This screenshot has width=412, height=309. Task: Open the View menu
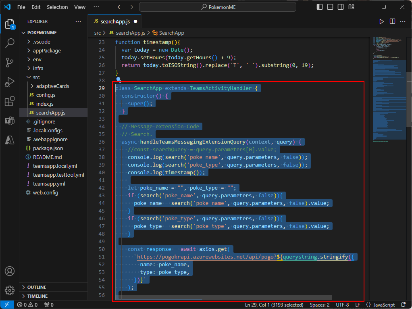[80, 7]
